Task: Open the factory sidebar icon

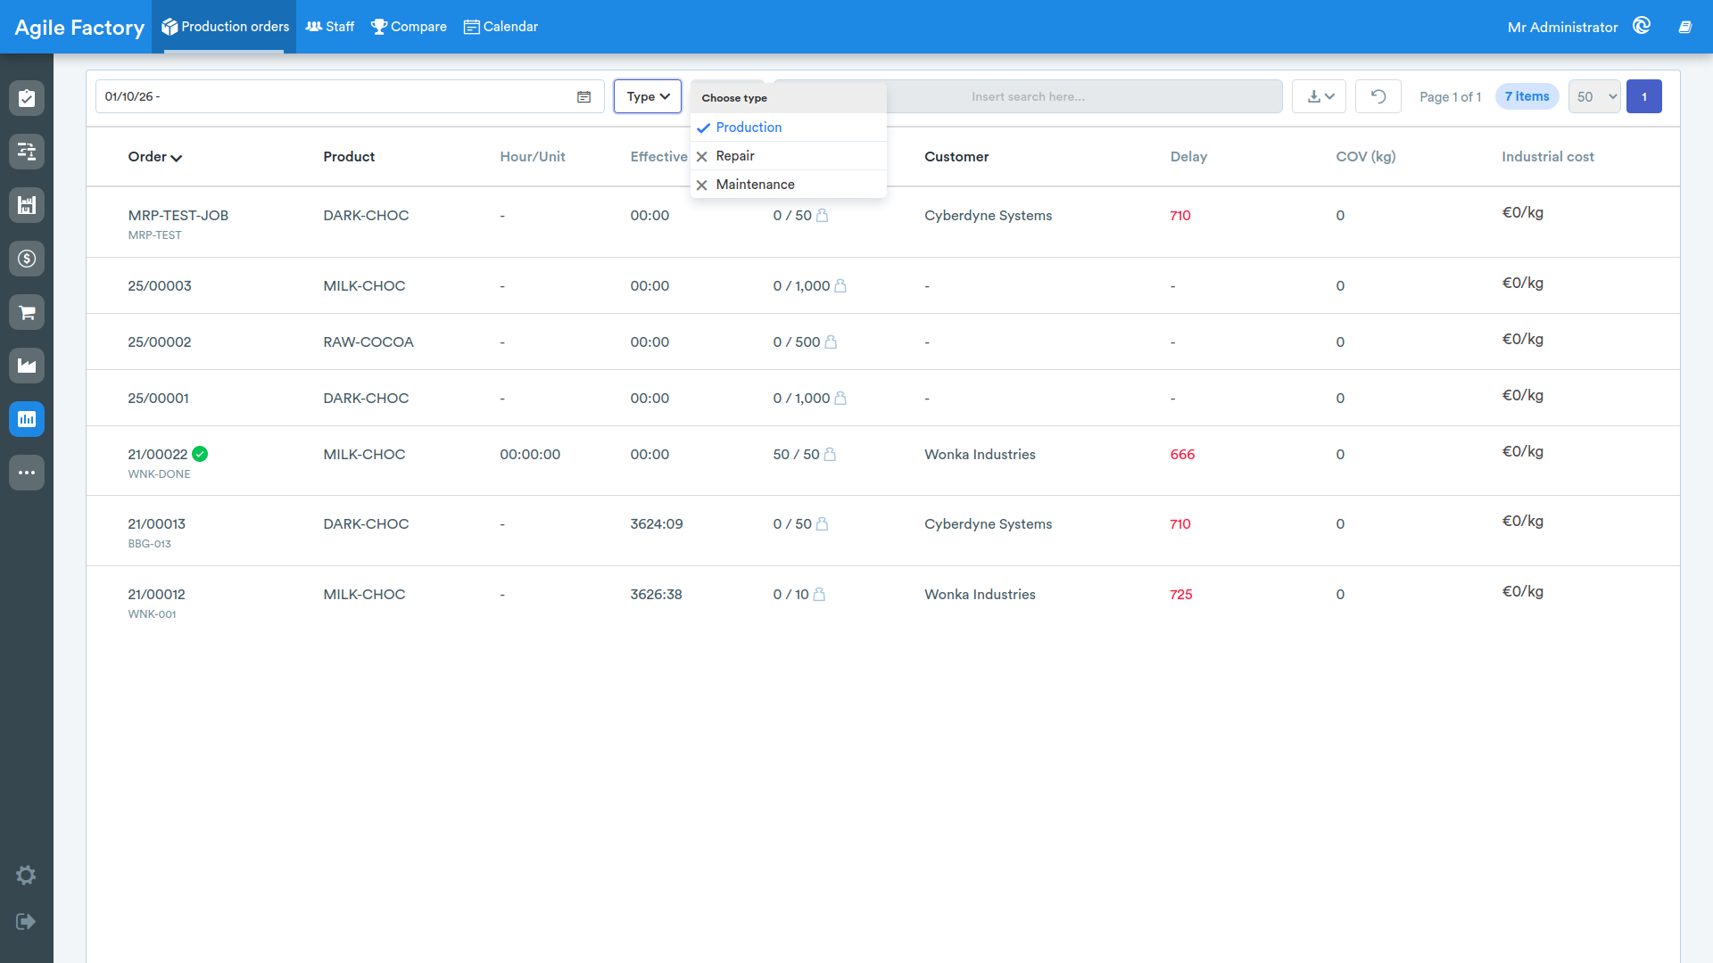Action: click(27, 366)
